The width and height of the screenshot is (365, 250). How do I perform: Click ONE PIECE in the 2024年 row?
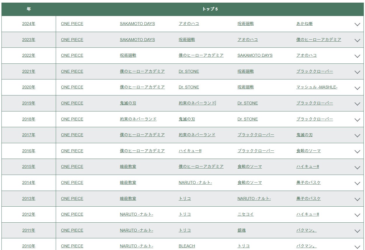click(72, 24)
